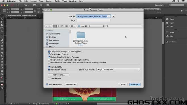Screen dimensions: 187x105
Task: Go forward in folder history
Action: coord(50,26)
